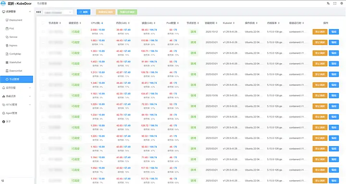The image size is (346, 184).
Task: Check the row with CPU 2.058 / 15.89
Action: click(x=43, y=32)
